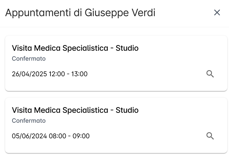Click the 08:00 start time
The image size is (229, 155).
(58, 136)
